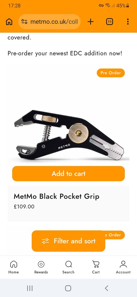Go to Home tab in bottom navigation
The image size is (137, 297).
[14, 267]
